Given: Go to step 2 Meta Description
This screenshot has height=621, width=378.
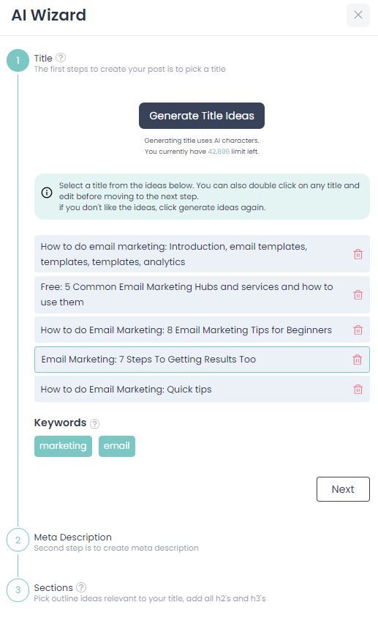Looking at the screenshot, I should pyautogui.click(x=73, y=538).
